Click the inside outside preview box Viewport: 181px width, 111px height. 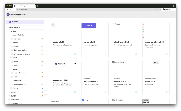146,101
